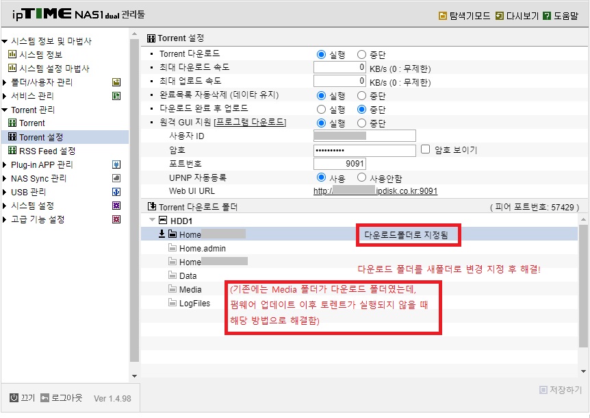
Task: Click the RSS Feed 설정 icon
Action: point(12,151)
